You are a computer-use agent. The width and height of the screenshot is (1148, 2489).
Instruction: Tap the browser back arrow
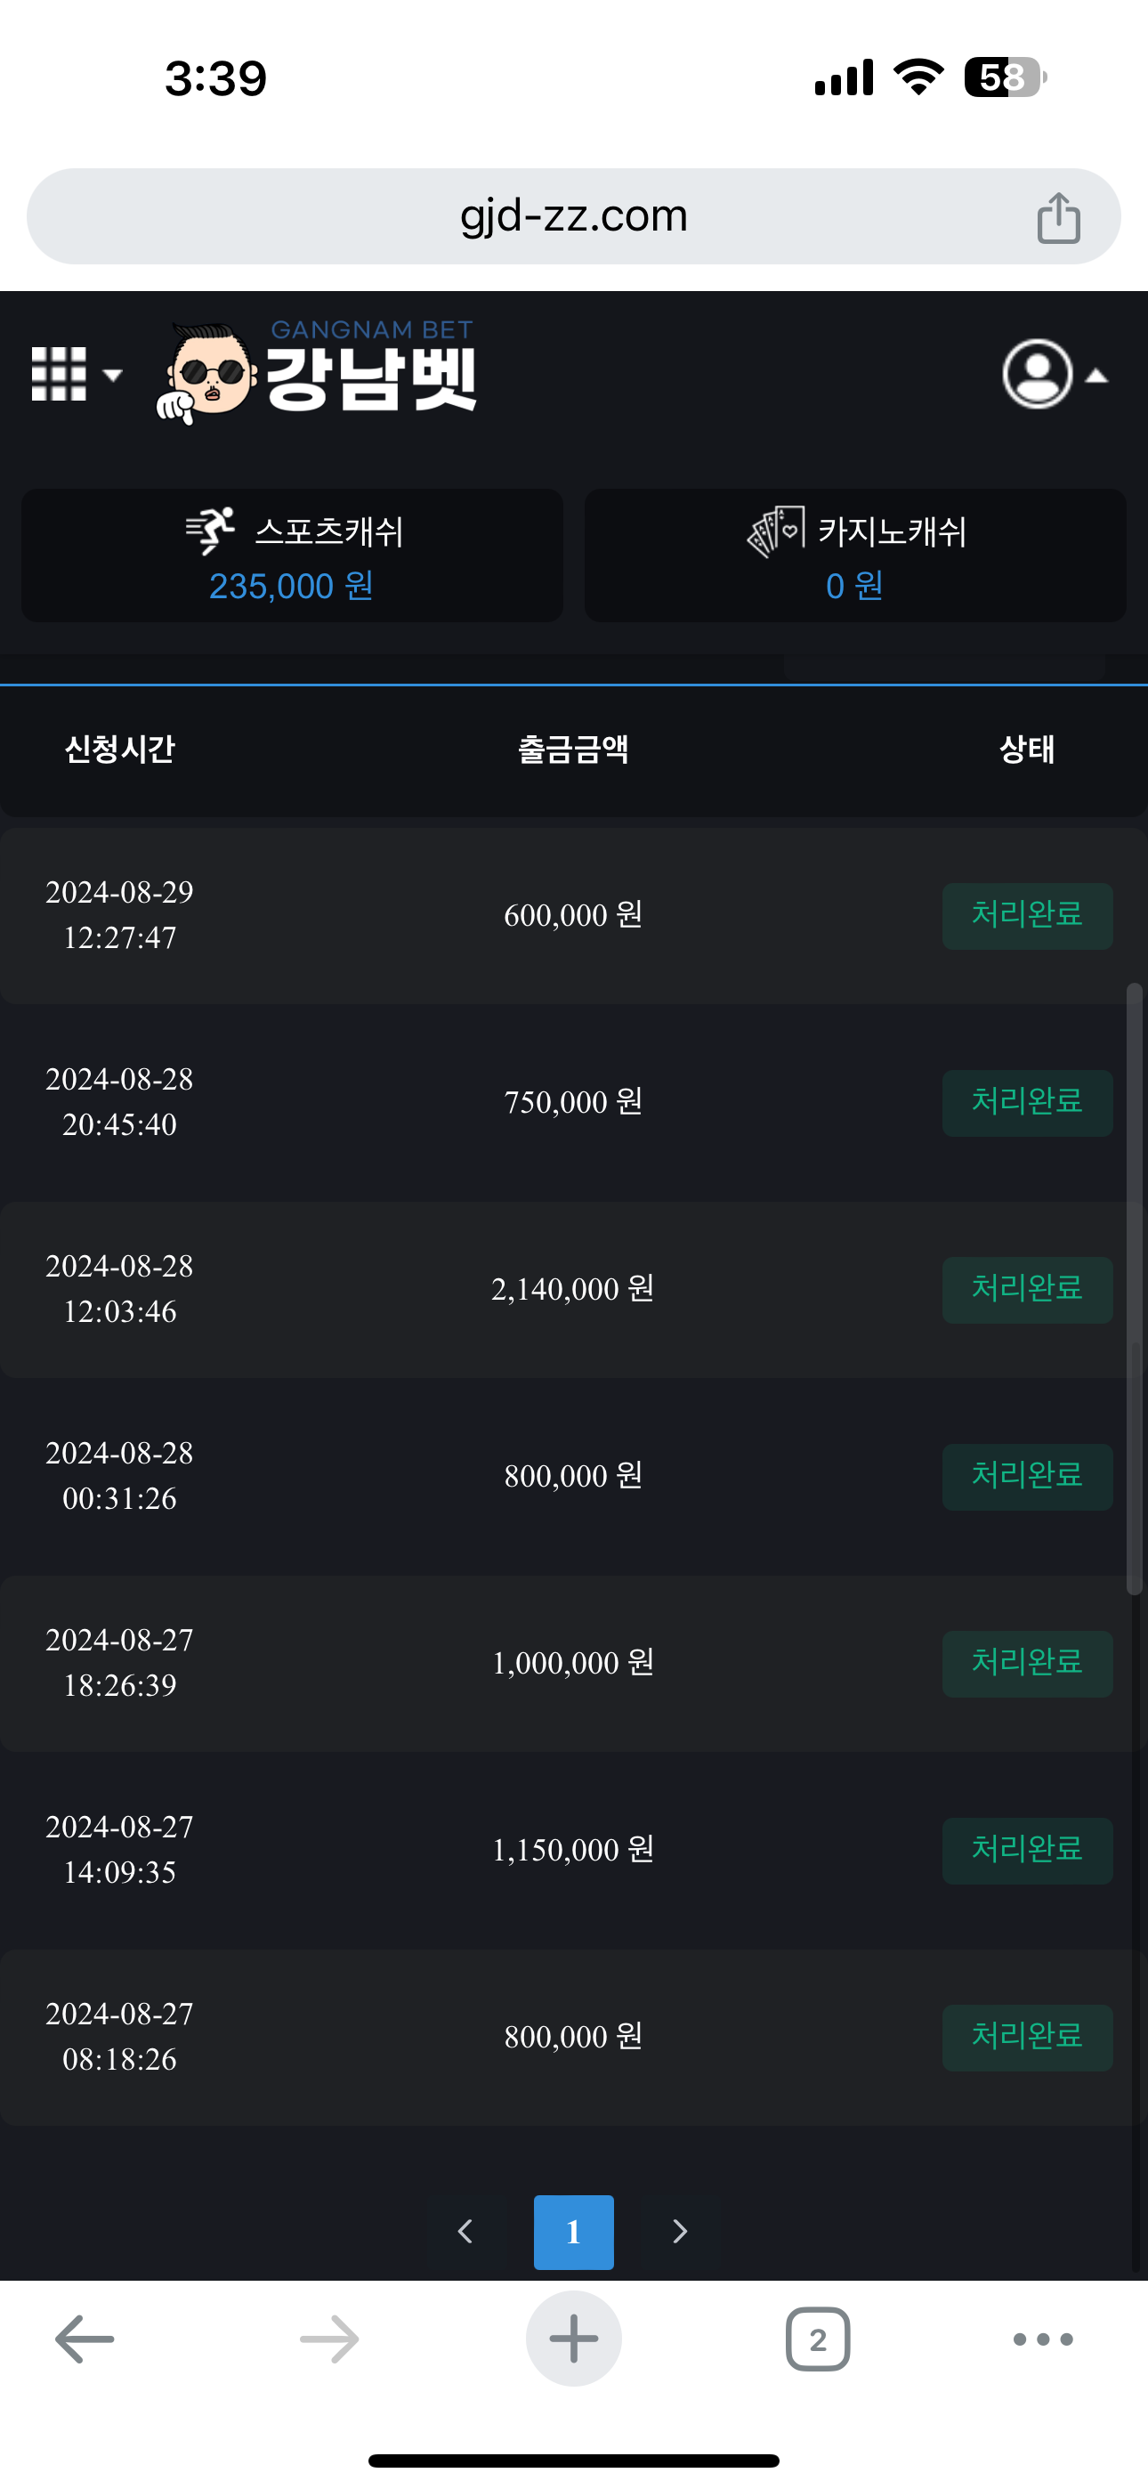click(x=85, y=2339)
